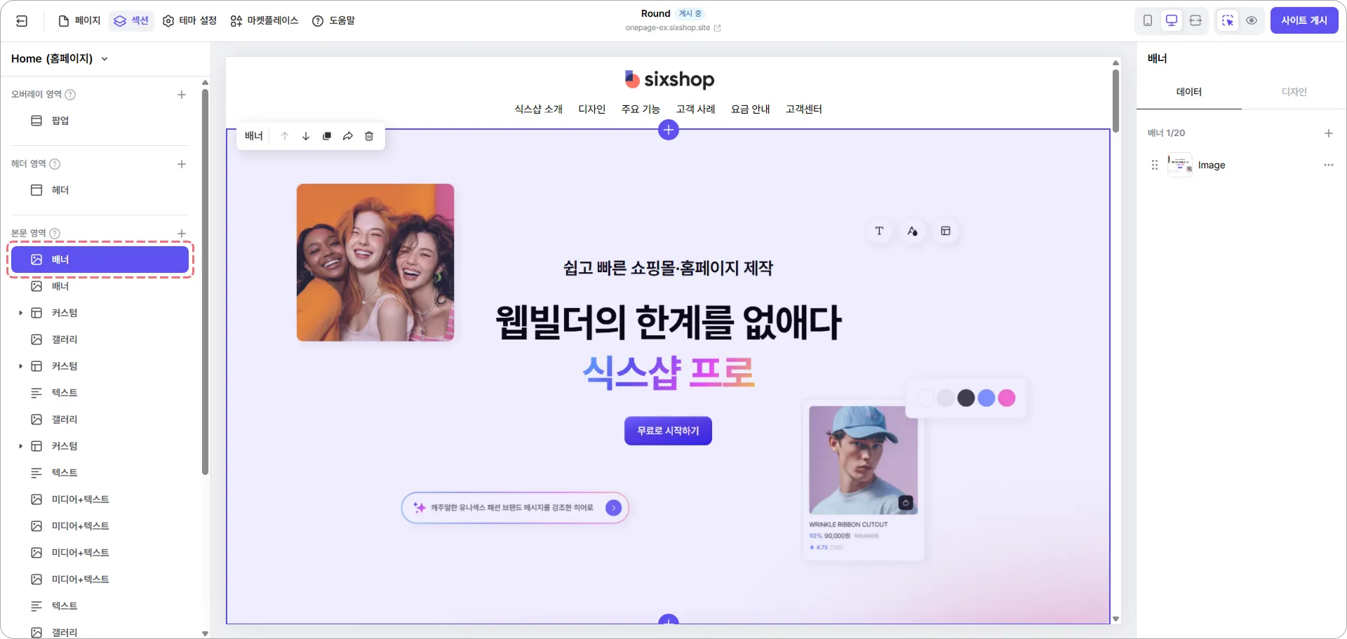The image size is (1347, 639).
Task: Add a section below the banner
Action: (x=669, y=619)
